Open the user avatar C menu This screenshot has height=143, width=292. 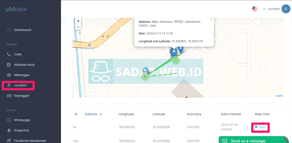pos(286,9)
